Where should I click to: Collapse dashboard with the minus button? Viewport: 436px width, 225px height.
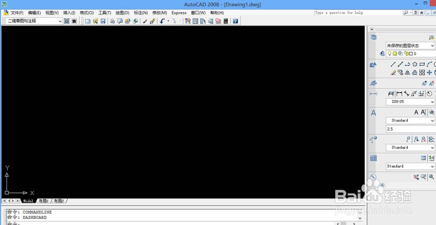372,29
